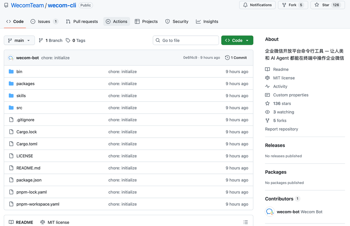Click the scales icon next to MIT license
This screenshot has height=226, width=350.
coord(268,78)
